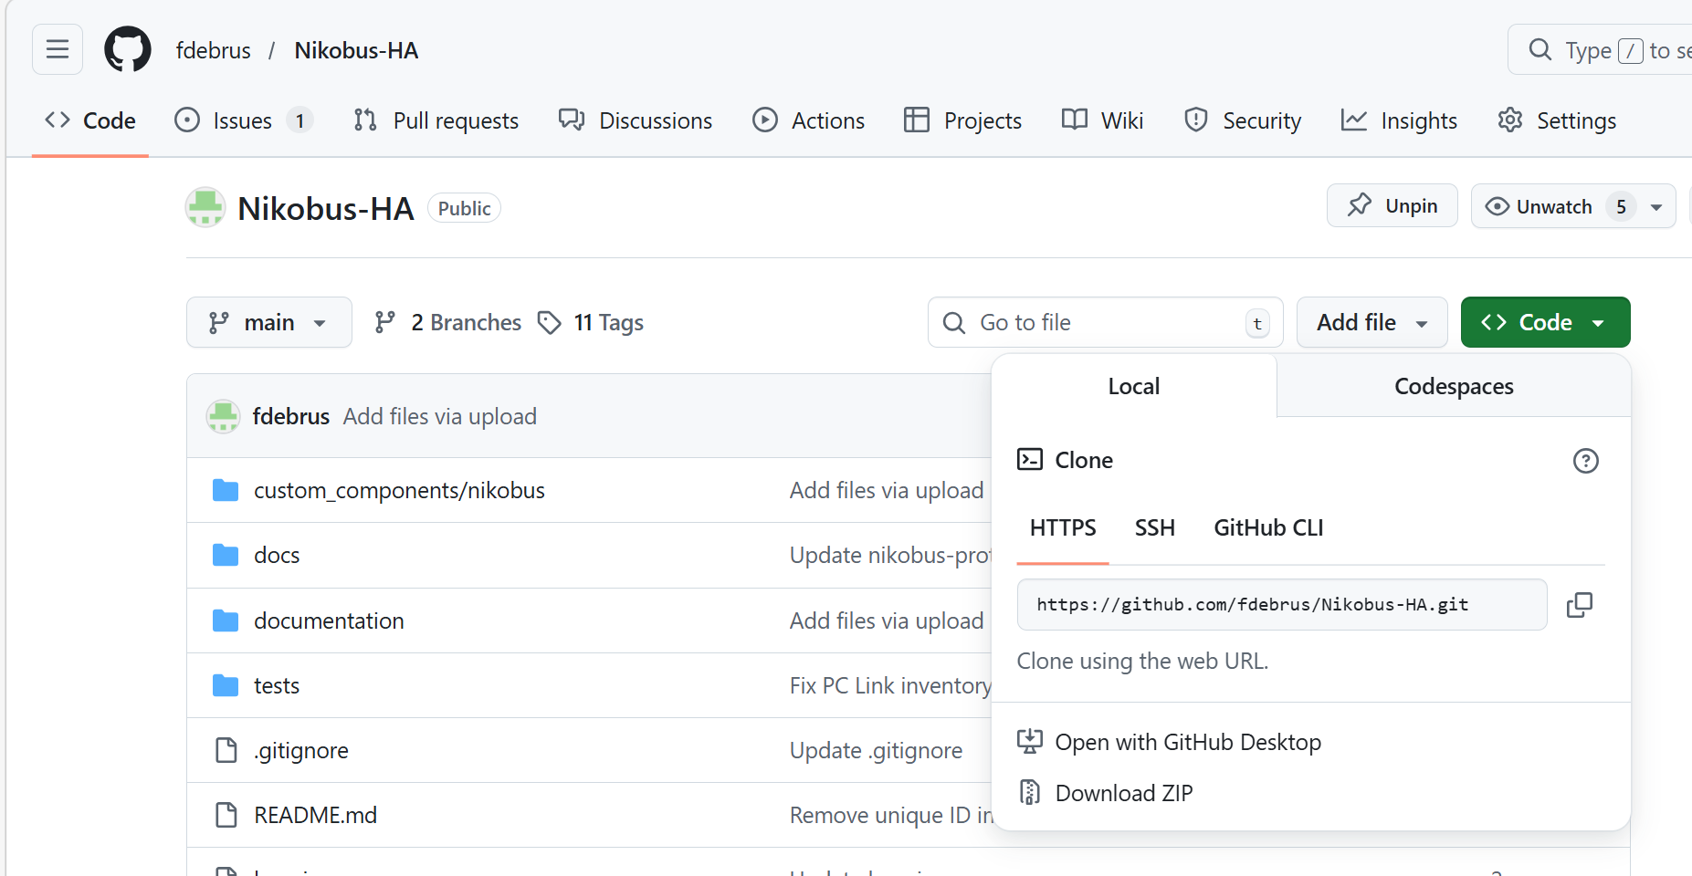1692x876 pixels.
Task: Copy the HTTPS clone URL
Action: coord(1579,605)
